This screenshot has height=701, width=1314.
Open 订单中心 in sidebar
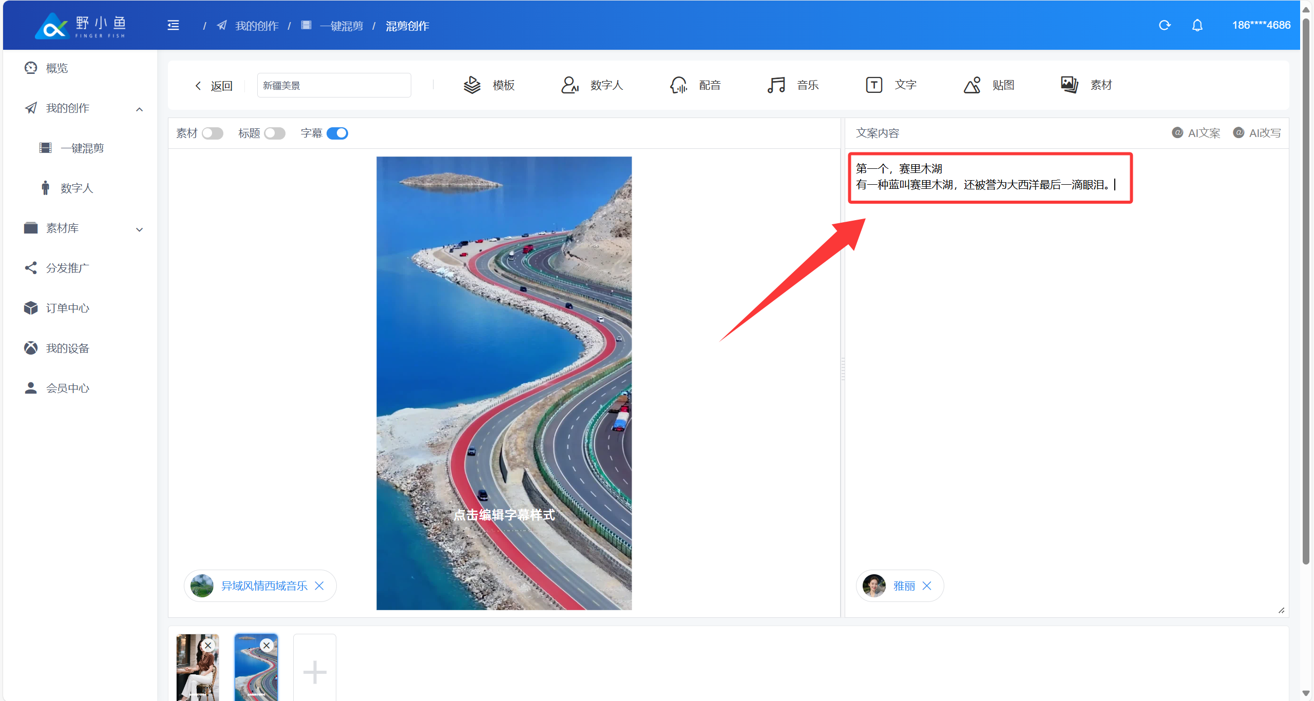click(x=67, y=308)
